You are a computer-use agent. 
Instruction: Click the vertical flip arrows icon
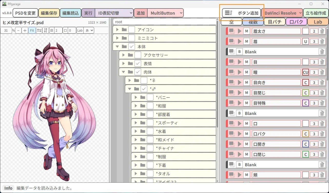[45, 30]
